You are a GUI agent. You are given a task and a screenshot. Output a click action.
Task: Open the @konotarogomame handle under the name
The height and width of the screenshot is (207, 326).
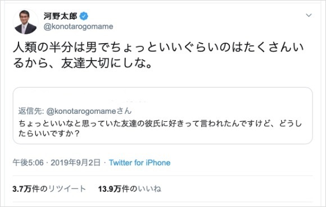[78, 26]
